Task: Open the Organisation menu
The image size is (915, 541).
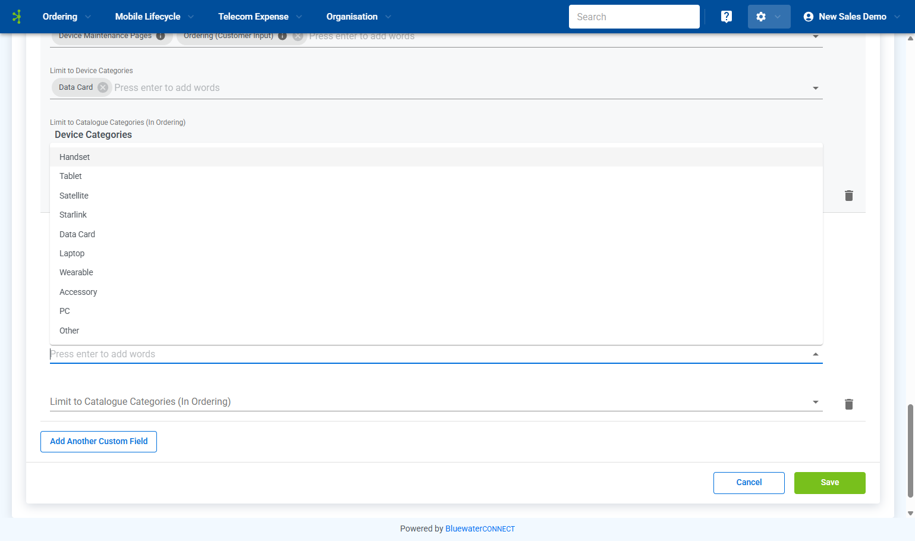Action: click(x=351, y=16)
